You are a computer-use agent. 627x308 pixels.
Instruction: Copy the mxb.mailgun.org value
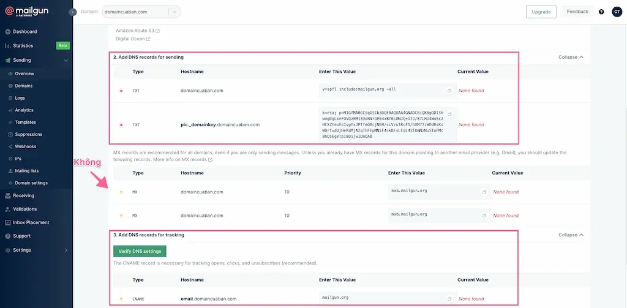coord(484,216)
